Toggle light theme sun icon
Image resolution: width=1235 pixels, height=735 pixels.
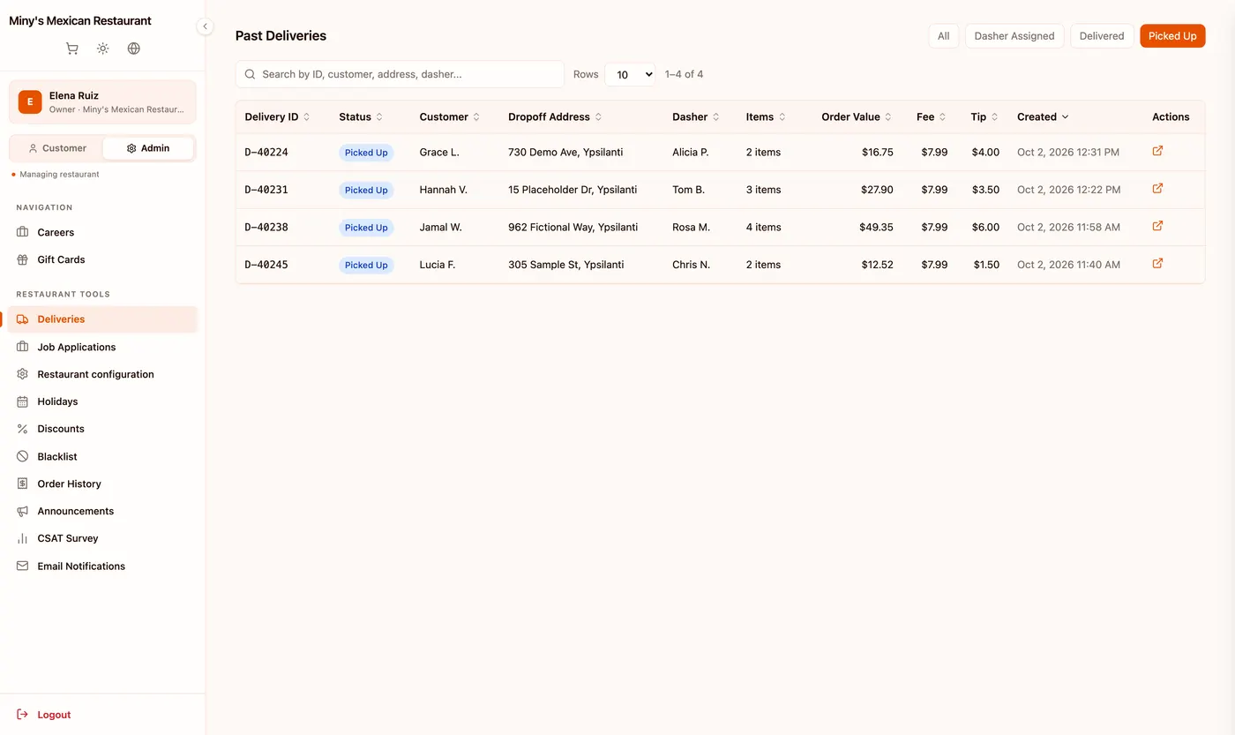pyautogui.click(x=103, y=49)
